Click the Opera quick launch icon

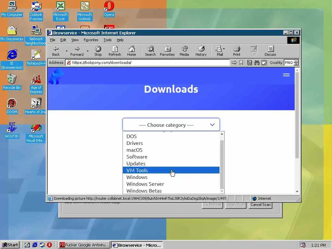(x=49, y=245)
